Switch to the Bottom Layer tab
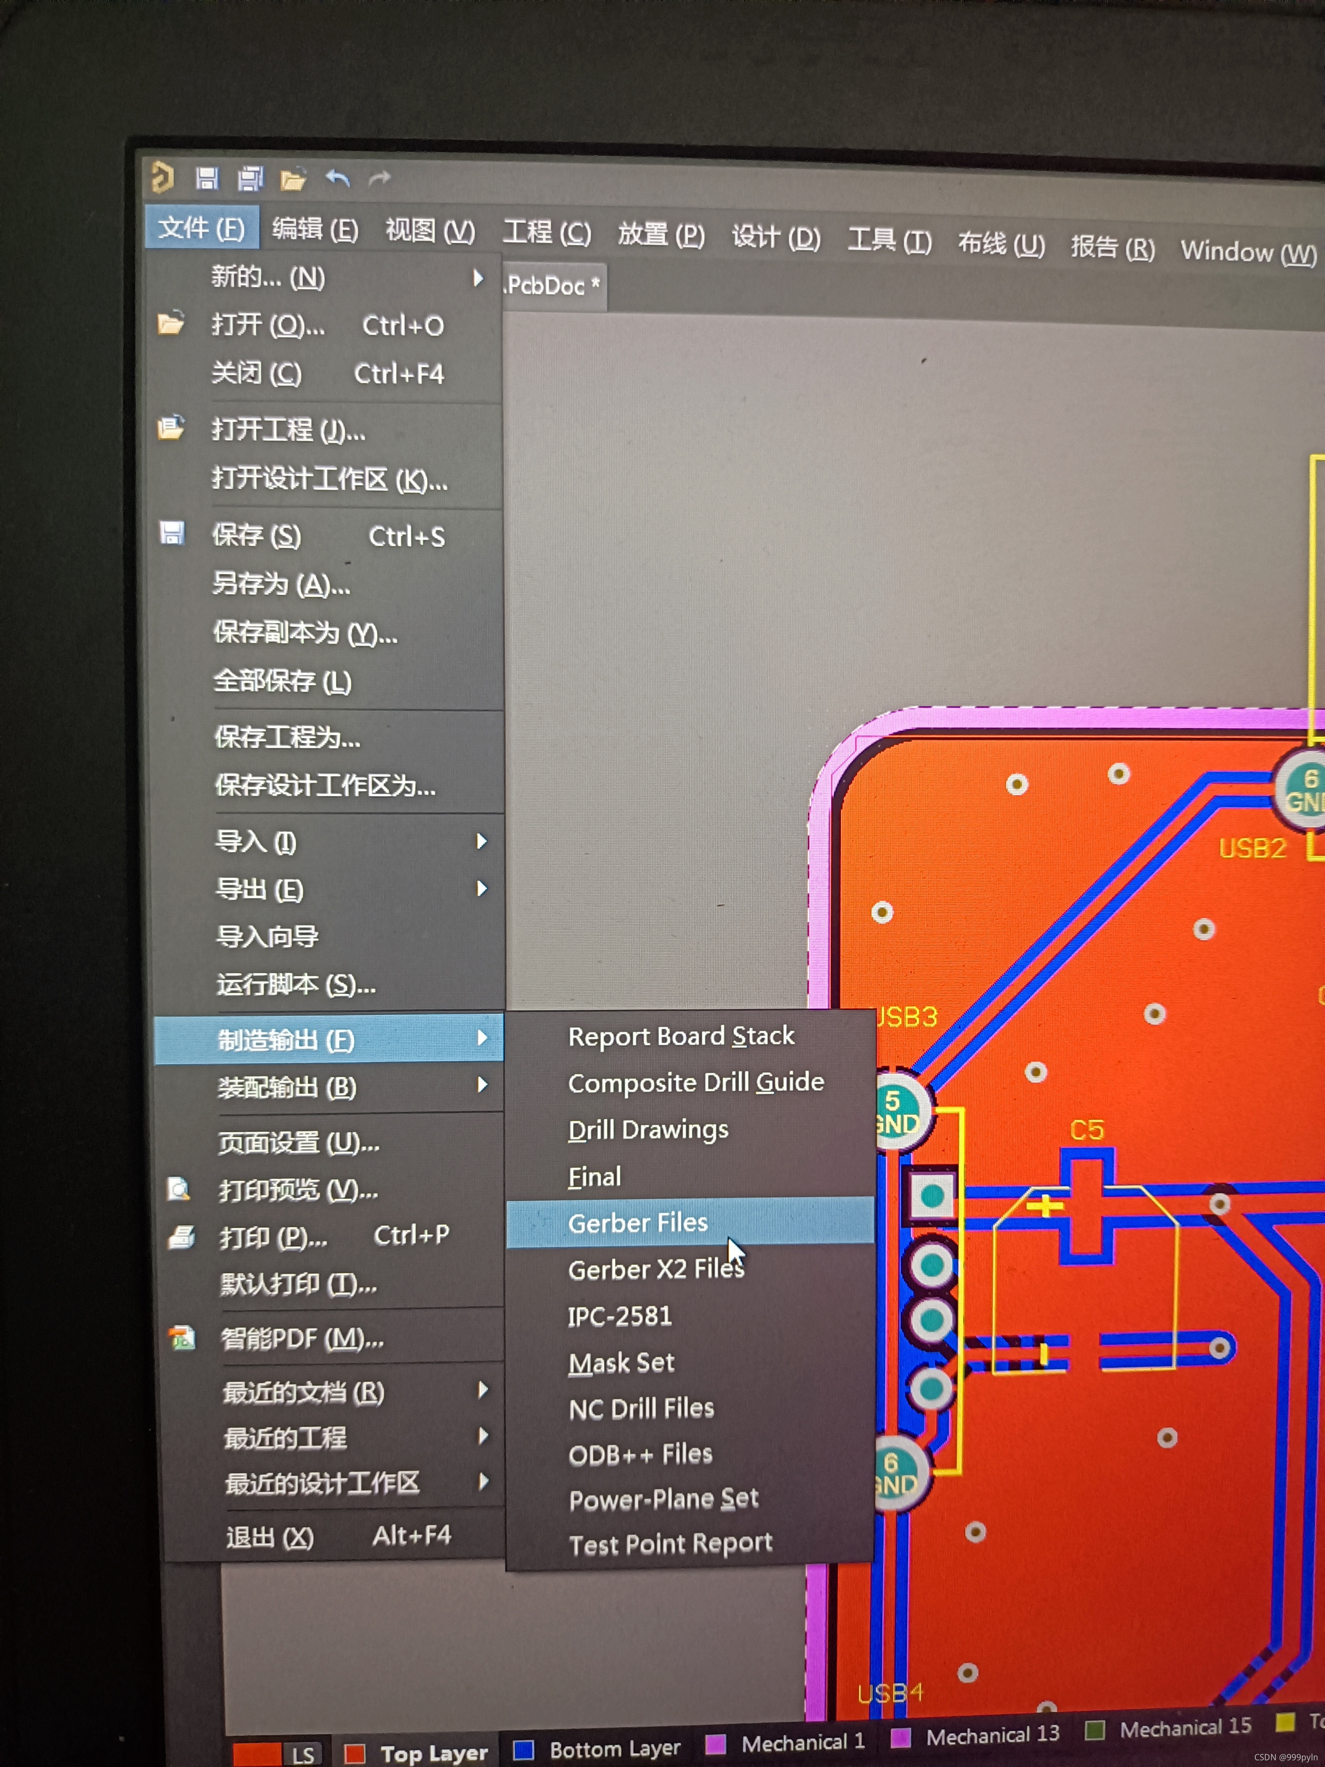The width and height of the screenshot is (1325, 1767). click(614, 1749)
